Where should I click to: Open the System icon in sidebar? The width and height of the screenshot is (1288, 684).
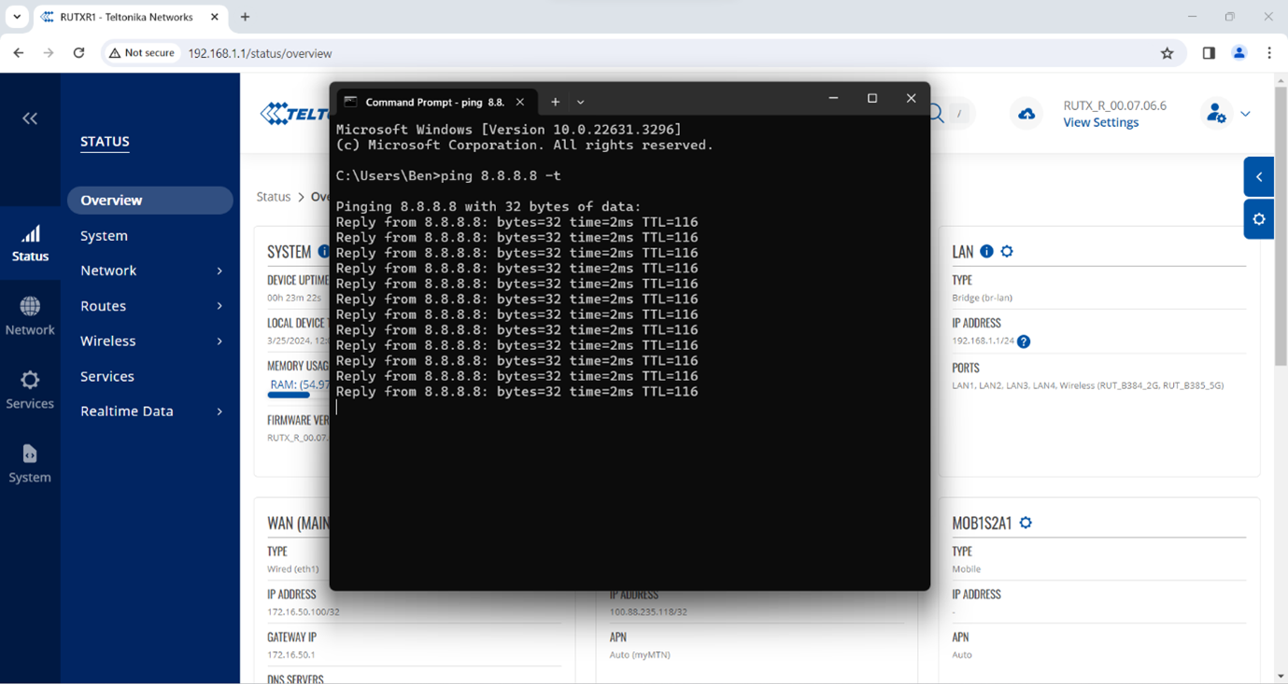coord(30,463)
